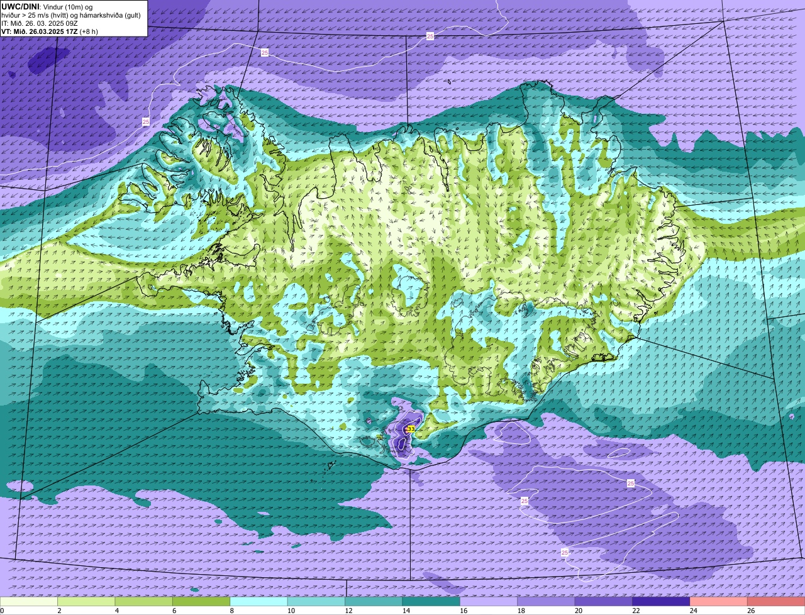Pick the olive green 6–8 legend swatch
This screenshot has width=805, height=615.
coord(201,601)
